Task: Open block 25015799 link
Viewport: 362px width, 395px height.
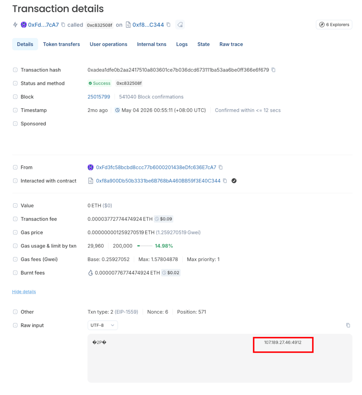Action: point(99,97)
